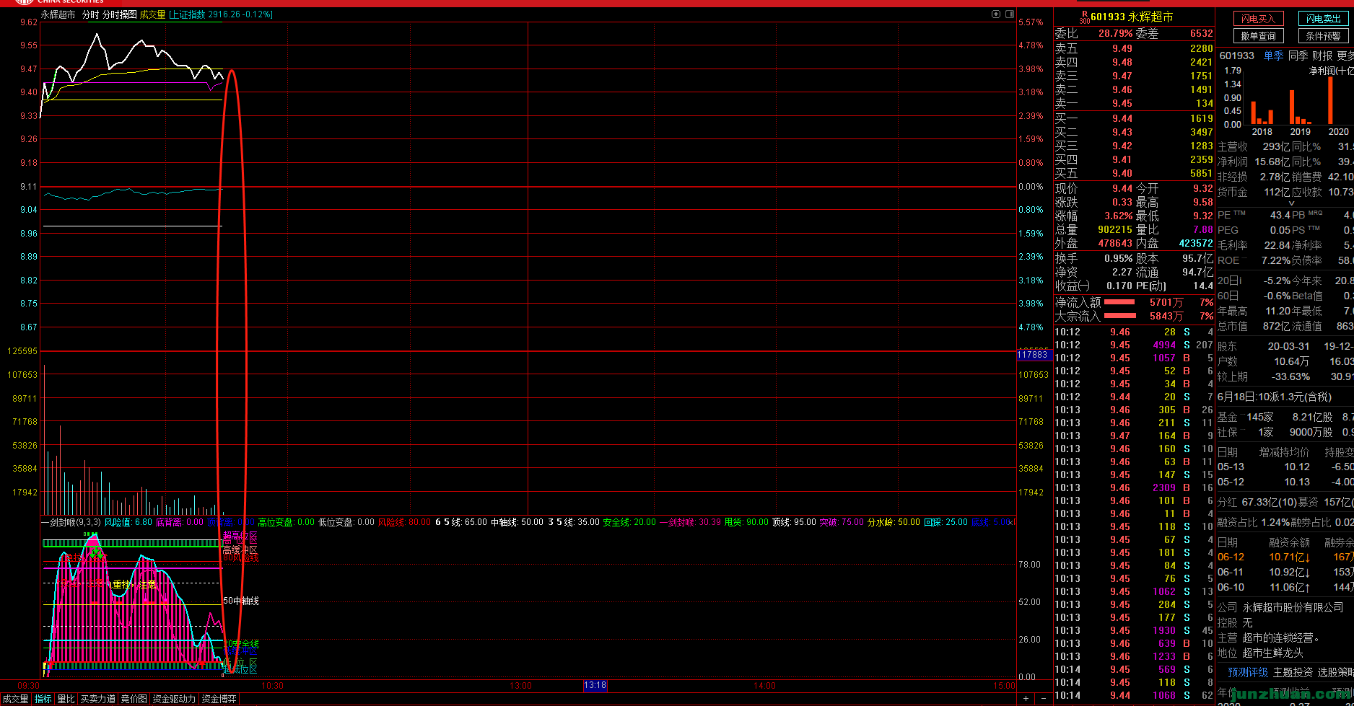The width and height of the screenshot is (1354, 706).
Task: Click the 卖五 price 9.49
Action: tap(1122, 48)
